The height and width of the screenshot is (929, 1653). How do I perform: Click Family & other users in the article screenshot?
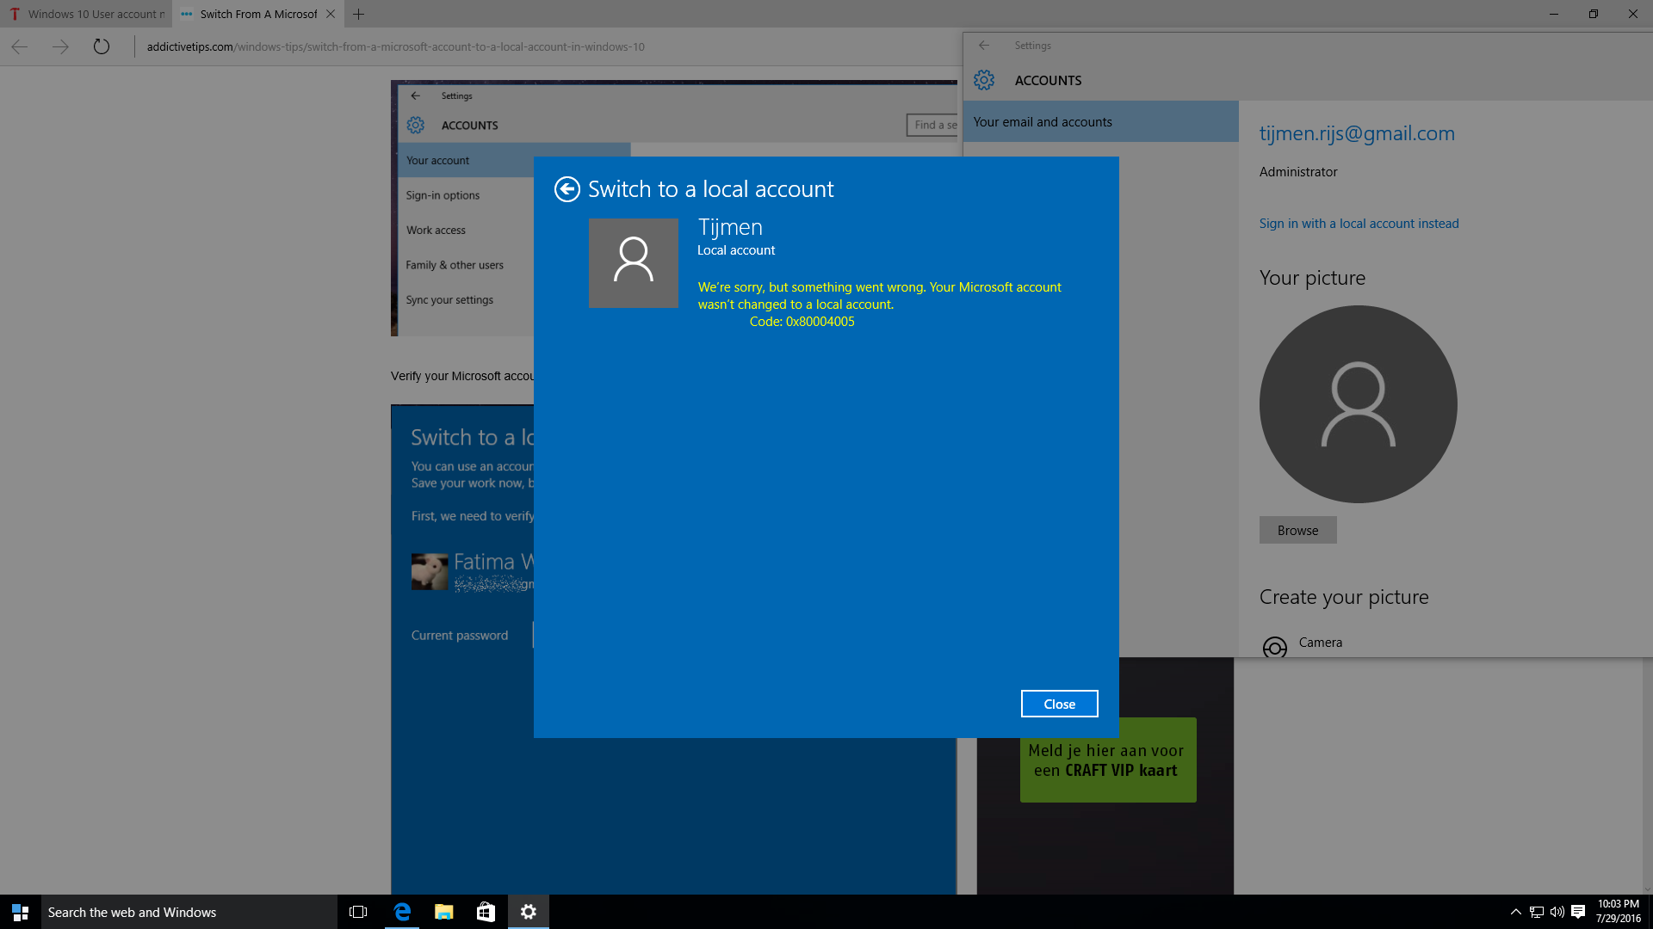455,265
